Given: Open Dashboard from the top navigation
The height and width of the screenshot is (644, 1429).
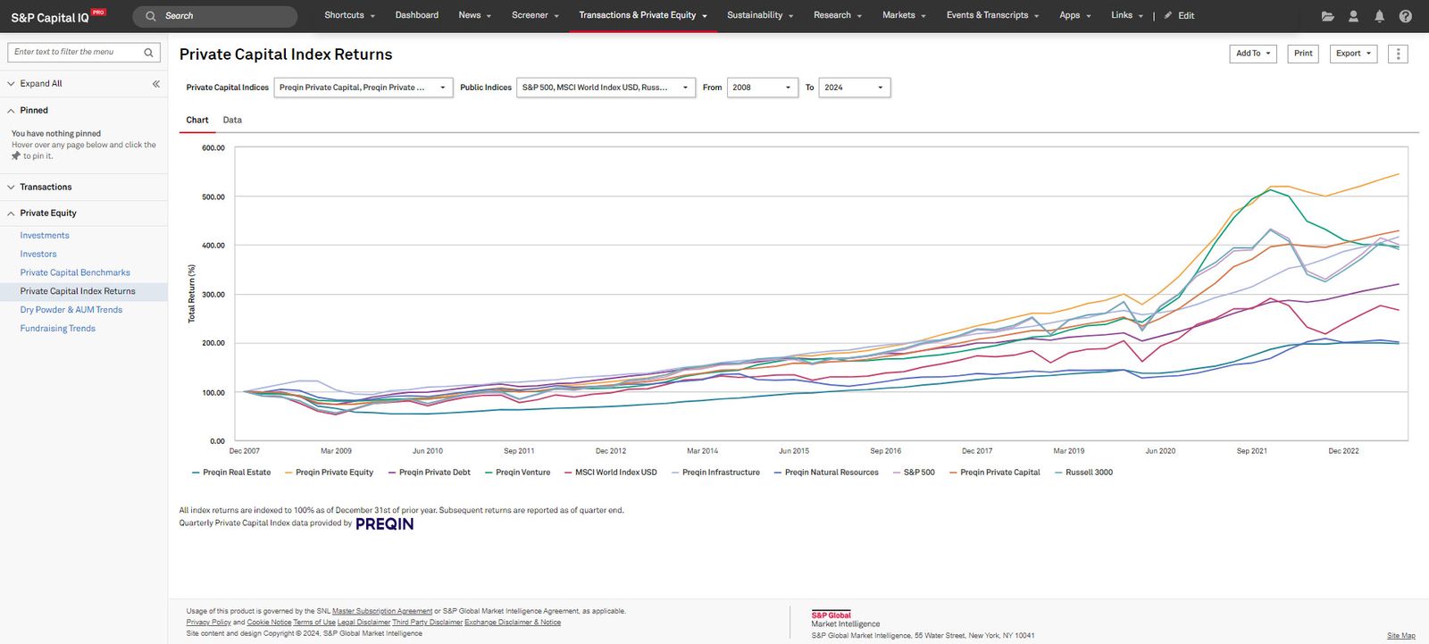Looking at the screenshot, I should click(x=417, y=15).
